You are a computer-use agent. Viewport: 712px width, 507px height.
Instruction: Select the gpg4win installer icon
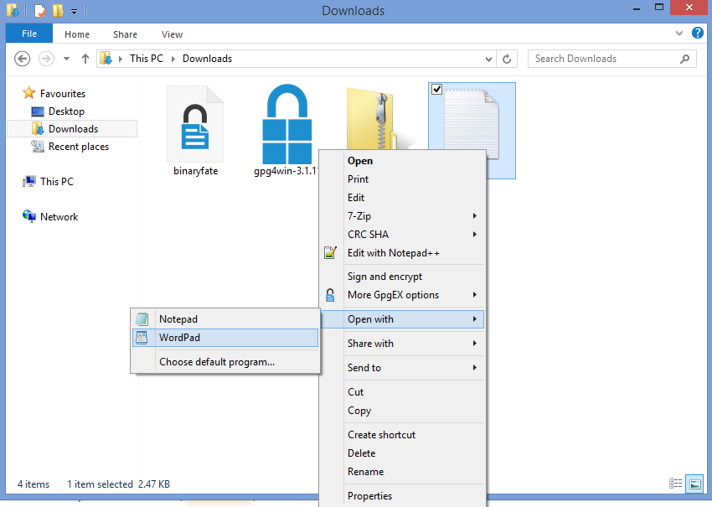click(287, 124)
